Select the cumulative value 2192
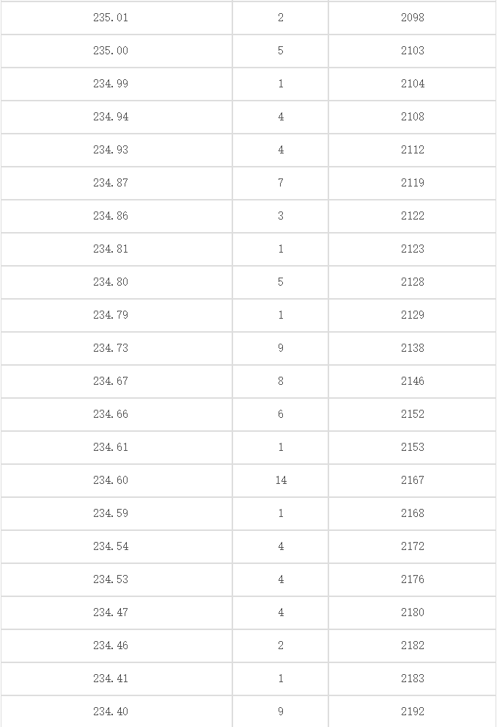Viewport: 497px width, 727px height. [x=412, y=712]
